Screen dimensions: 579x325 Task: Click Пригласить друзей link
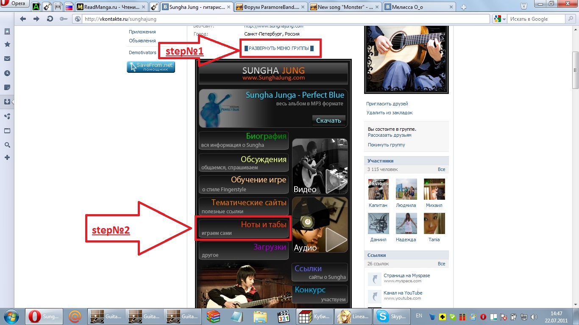pyautogui.click(x=387, y=104)
